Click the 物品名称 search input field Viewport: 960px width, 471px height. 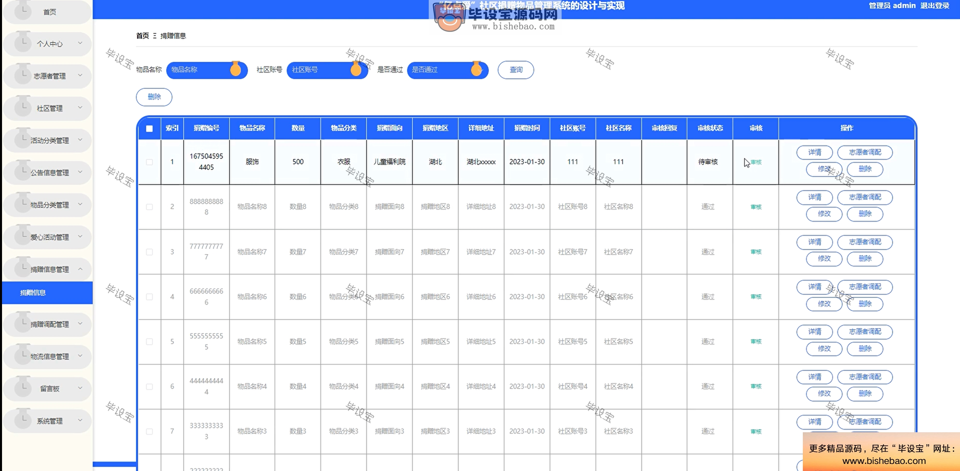207,70
